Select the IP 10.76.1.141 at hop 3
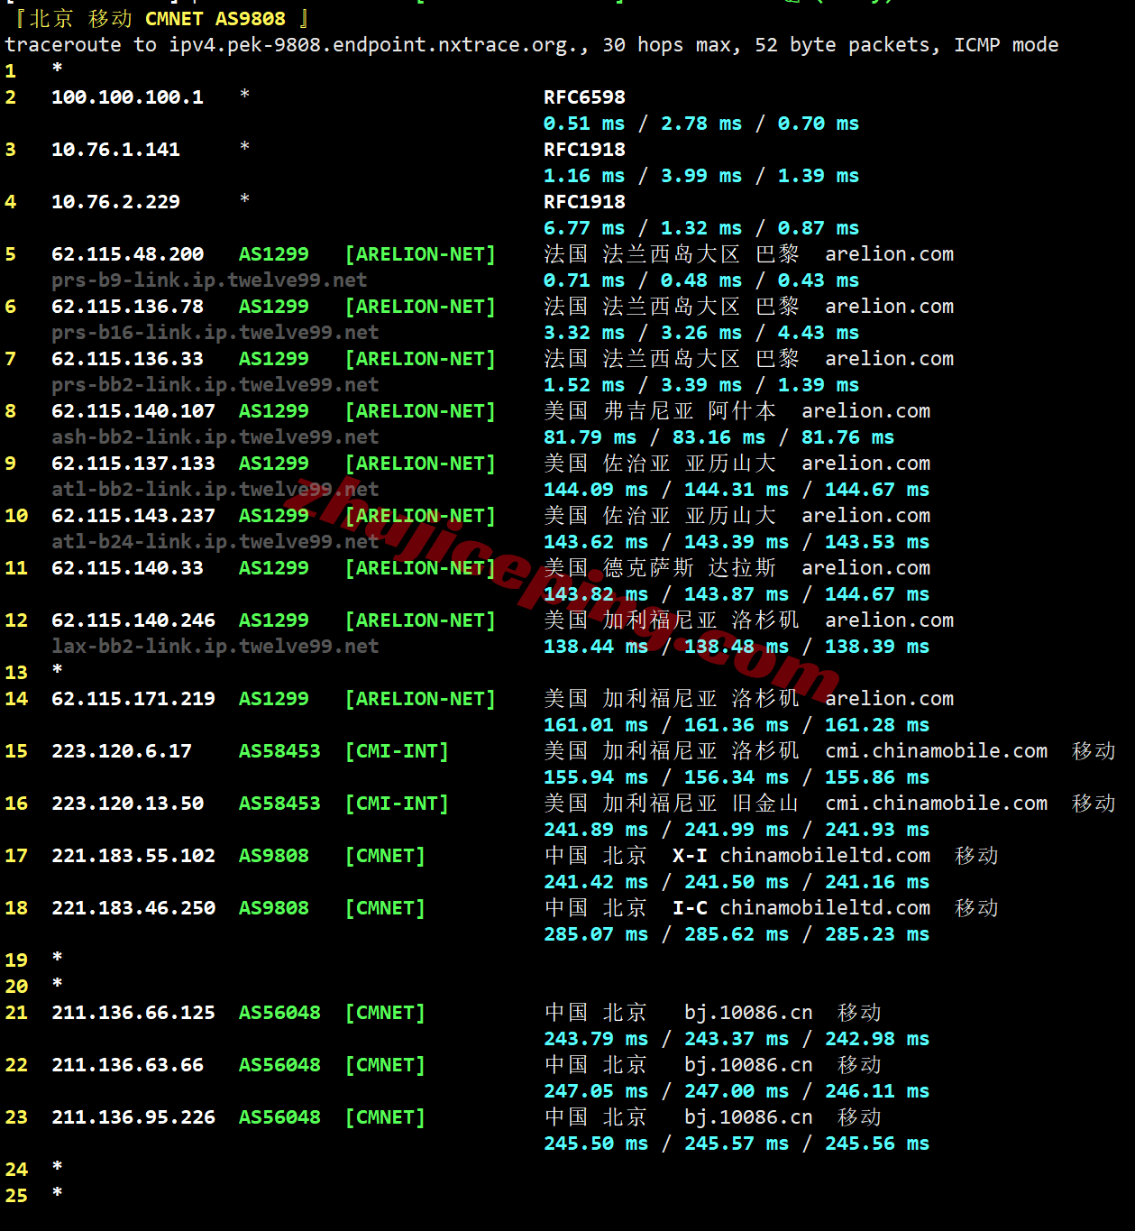This screenshot has height=1231, width=1135. click(x=115, y=150)
